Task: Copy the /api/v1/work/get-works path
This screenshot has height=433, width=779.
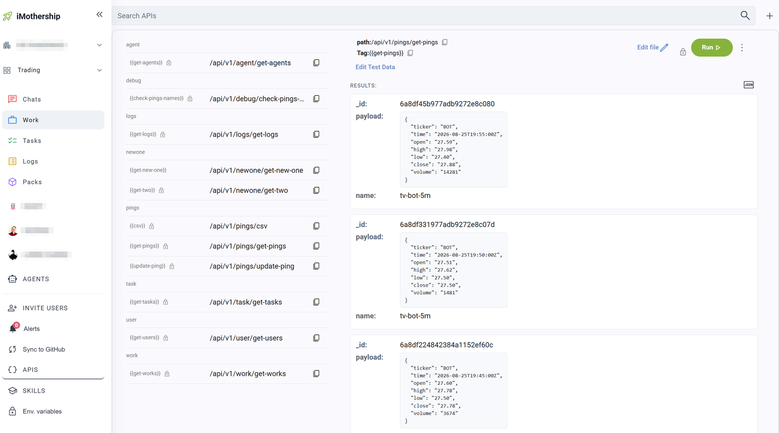Action: pos(316,374)
